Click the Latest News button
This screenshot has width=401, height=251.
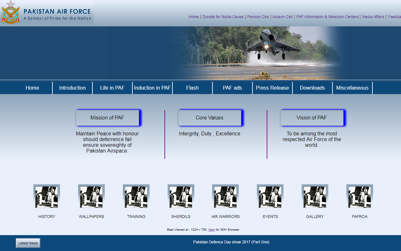pyautogui.click(x=28, y=243)
